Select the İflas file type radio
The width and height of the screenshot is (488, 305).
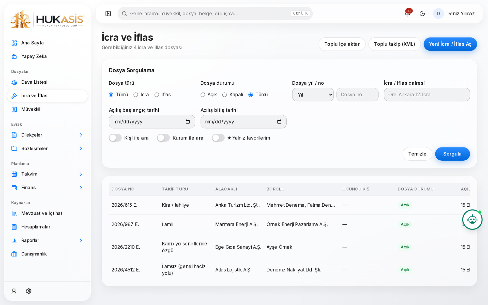click(157, 95)
